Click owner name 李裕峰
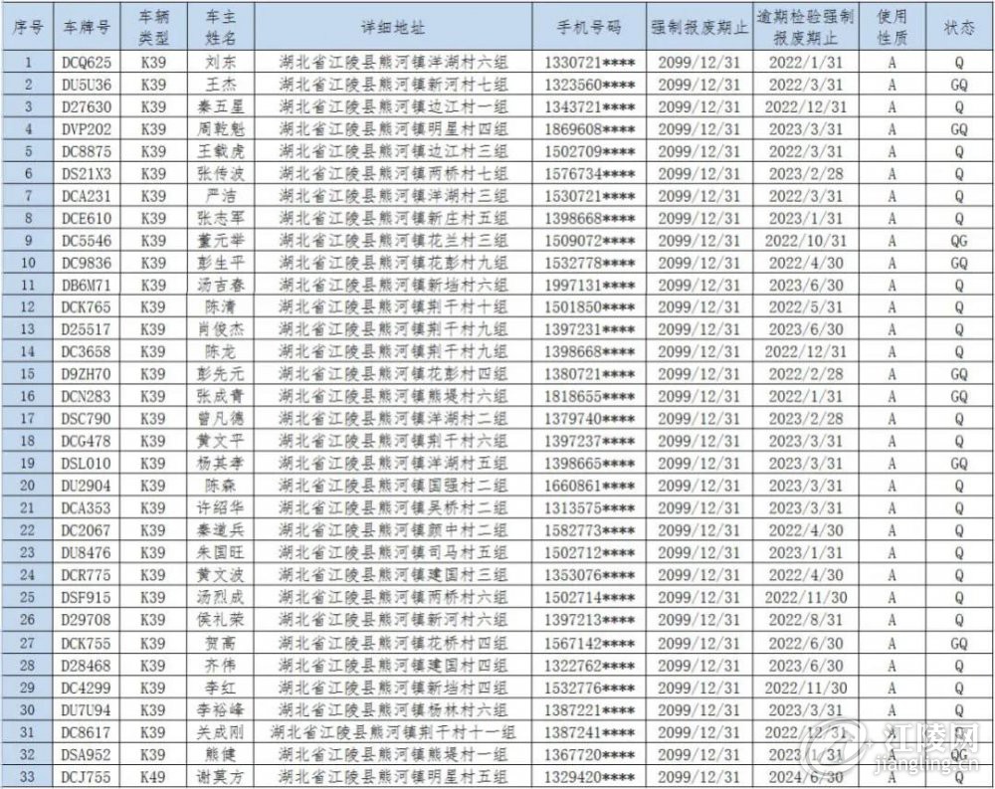This screenshot has width=995, height=789. (221, 709)
